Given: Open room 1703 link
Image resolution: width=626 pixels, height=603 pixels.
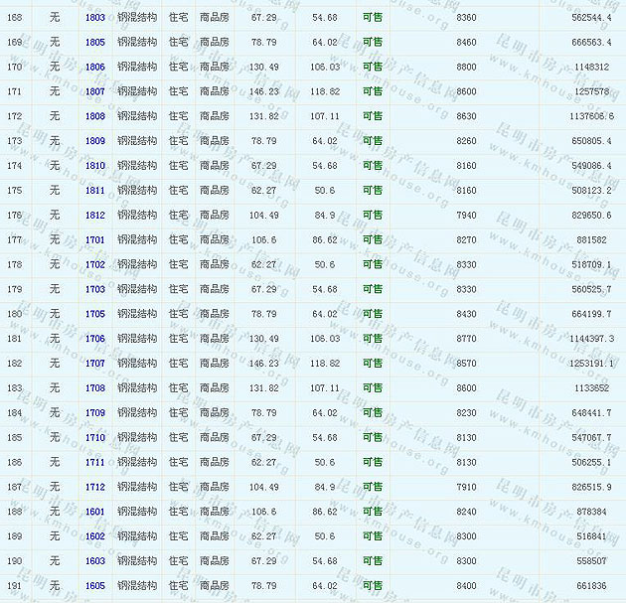Looking at the screenshot, I should point(95,289).
